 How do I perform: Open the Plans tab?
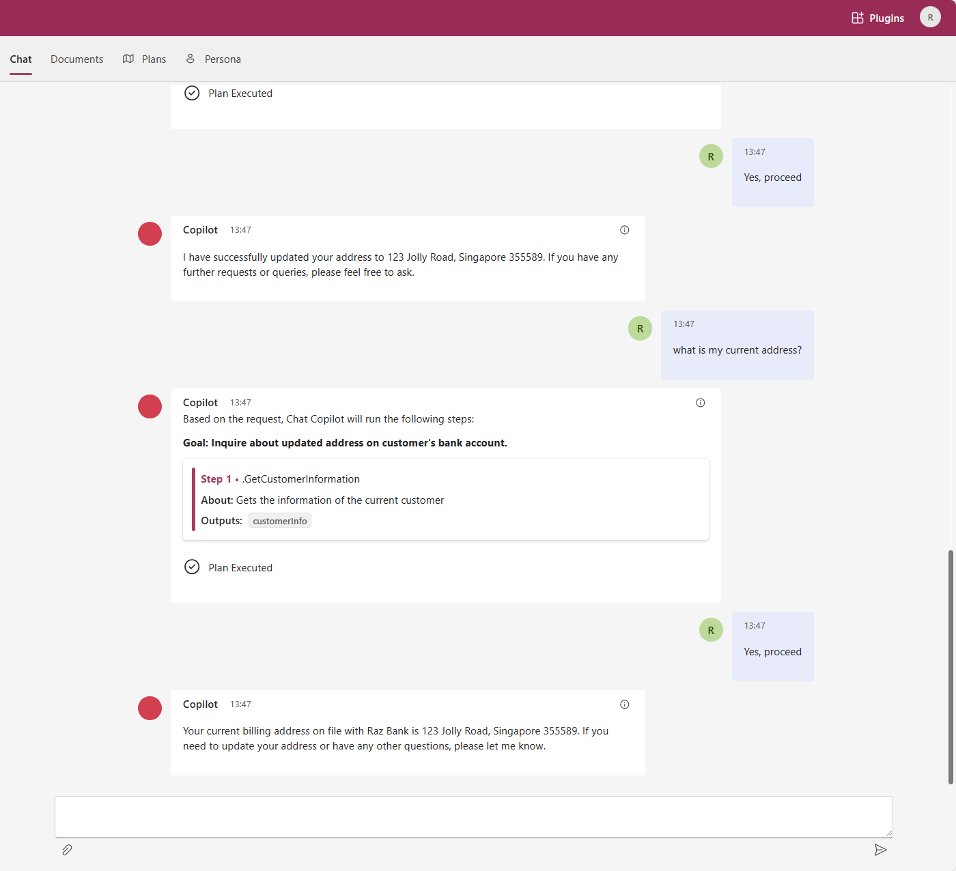145,59
